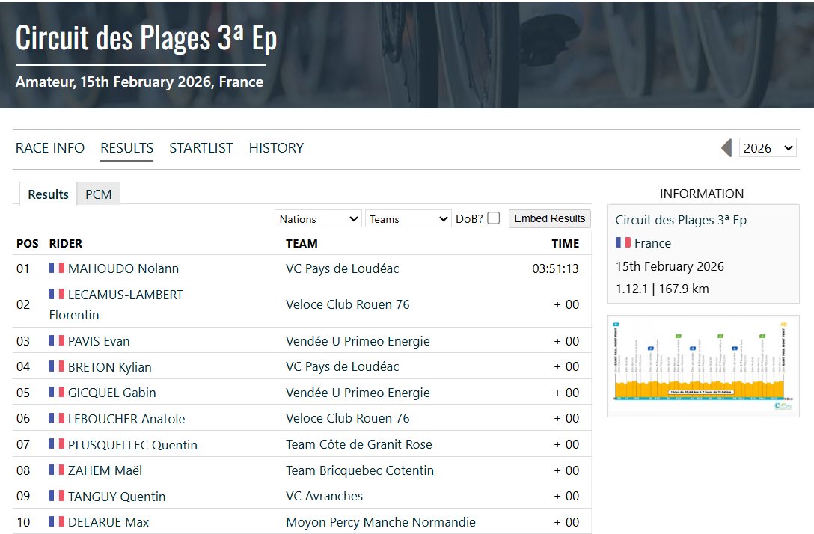Click the INFORMATION panel heading
This screenshot has width=814, height=534.
point(701,194)
